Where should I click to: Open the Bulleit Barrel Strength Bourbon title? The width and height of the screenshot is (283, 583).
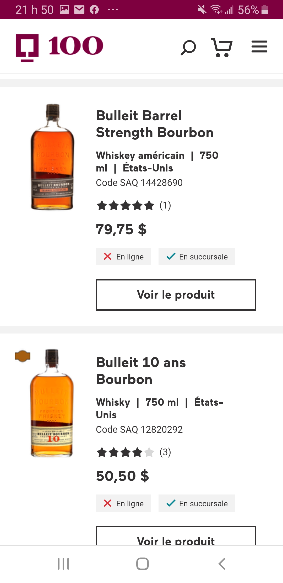155,124
